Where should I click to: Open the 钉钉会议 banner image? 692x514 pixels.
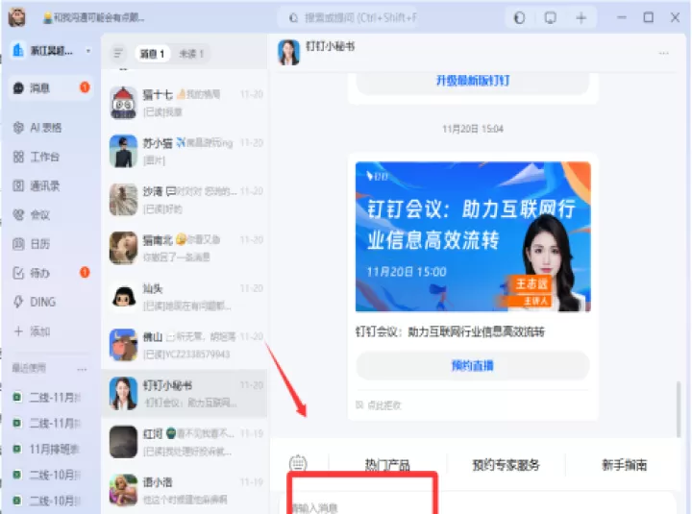473,236
